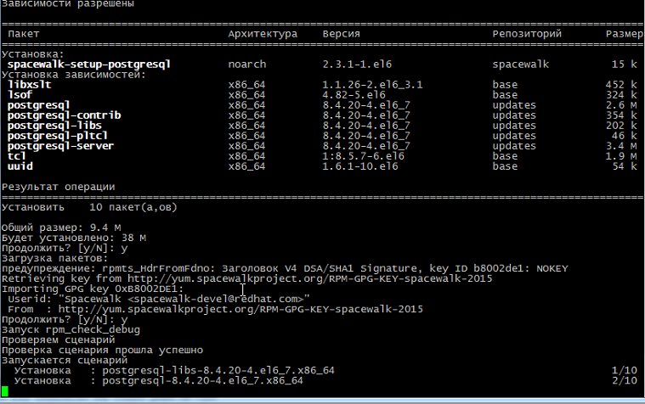The width and height of the screenshot is (645, 404).
Task: Click the Пакет column header
Action: click(x=24, y=34)
